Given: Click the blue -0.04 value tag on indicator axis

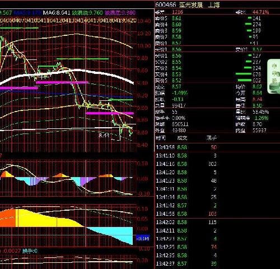Looking at the screenshot, I should pyautogui.click(x=143, y=239).
